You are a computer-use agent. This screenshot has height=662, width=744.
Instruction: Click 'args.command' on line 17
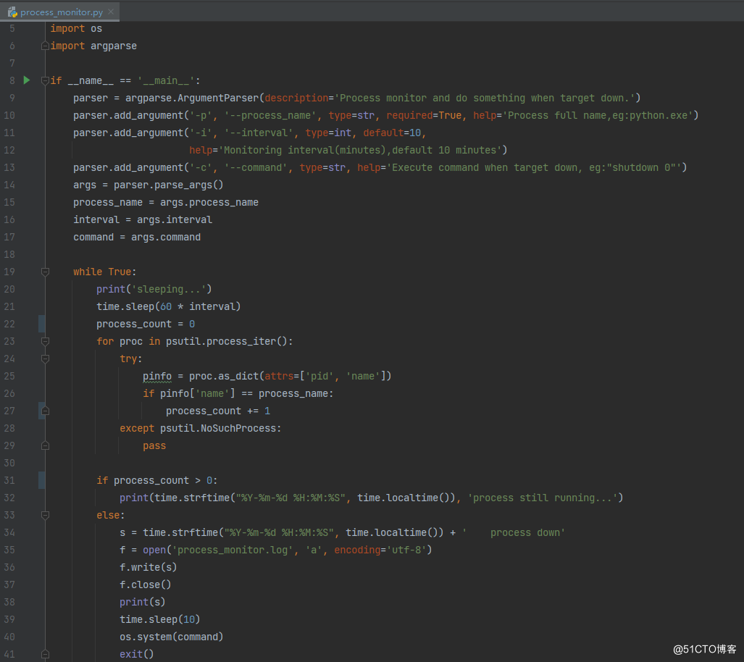click(x=166, y=238)
